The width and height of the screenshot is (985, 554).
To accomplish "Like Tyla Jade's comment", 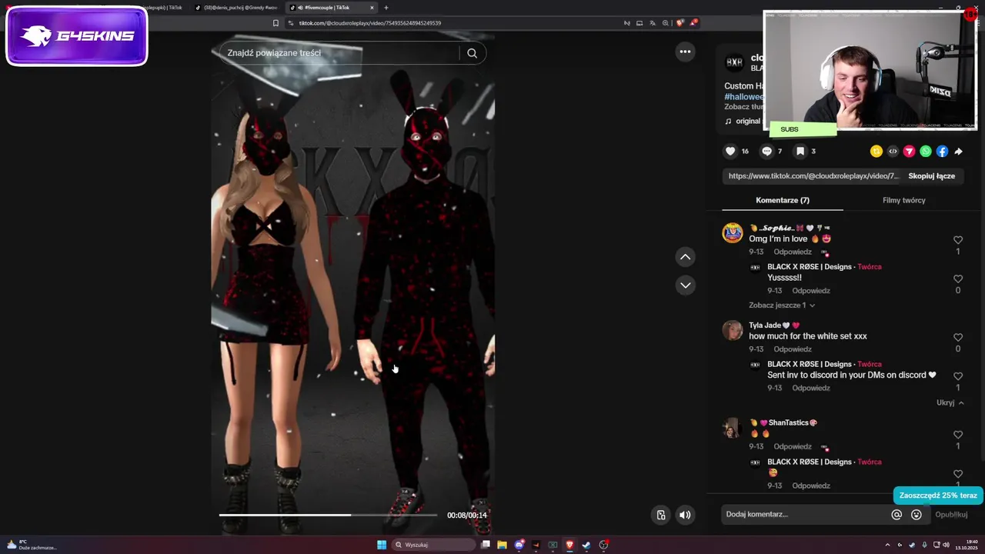I will click(958, 337).
